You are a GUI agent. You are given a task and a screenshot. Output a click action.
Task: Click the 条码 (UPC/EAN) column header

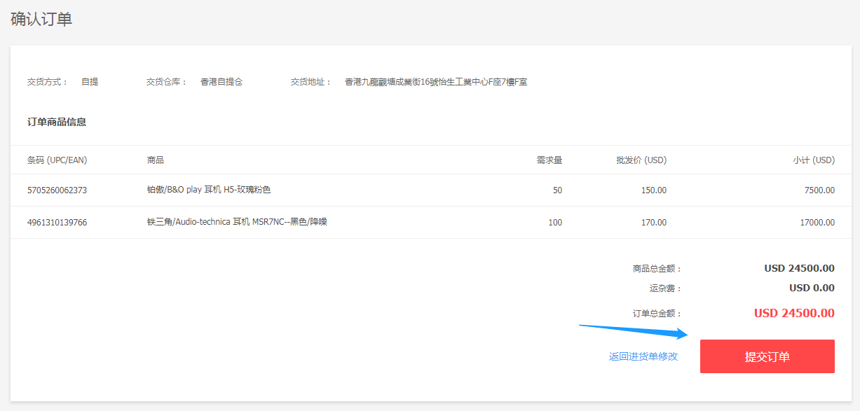57,160
